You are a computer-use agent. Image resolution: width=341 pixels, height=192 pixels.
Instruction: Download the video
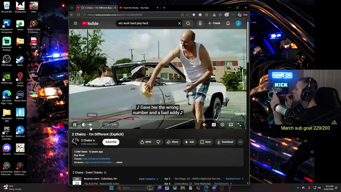pyautogui.click(x=225, y=142)
